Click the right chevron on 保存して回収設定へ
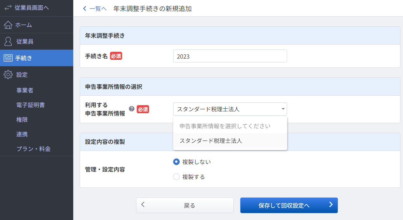The height and width of the screenshot is (220, 403). (x=331, y=204)
